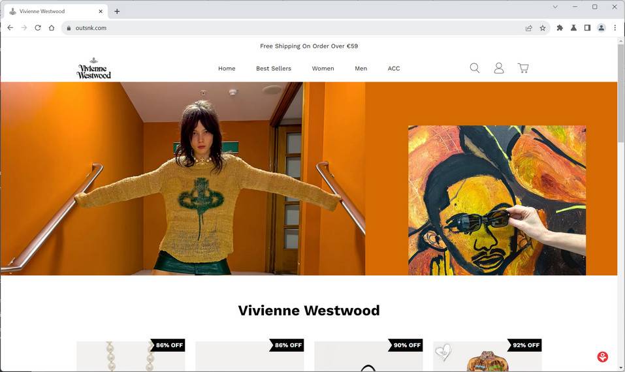Open the user account icon
The image size is (625, 372).
(x=499, y=68)
